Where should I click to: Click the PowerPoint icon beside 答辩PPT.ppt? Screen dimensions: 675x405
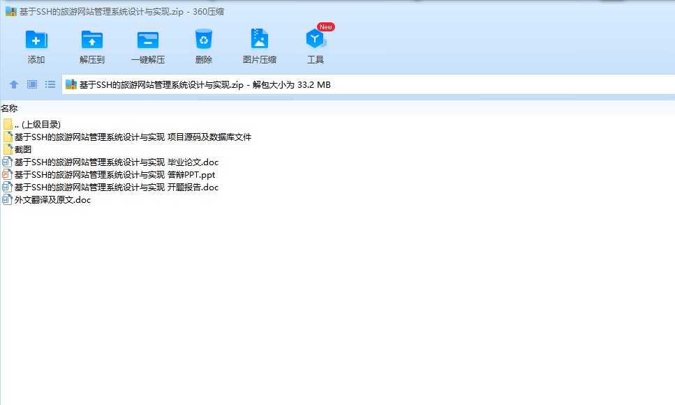point(7,174)
